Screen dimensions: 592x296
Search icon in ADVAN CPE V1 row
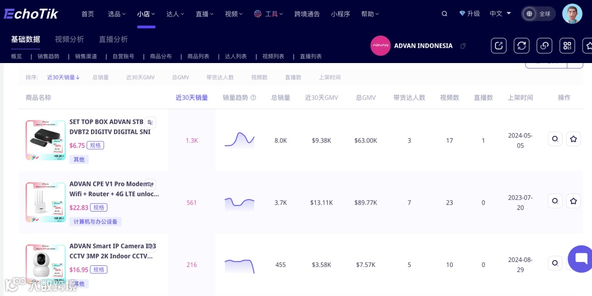click(x=555, y=201)
